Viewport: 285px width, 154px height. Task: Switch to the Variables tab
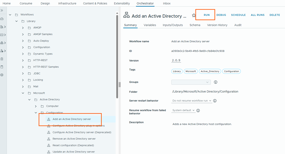pyautogui.click(x=150, y=25)
